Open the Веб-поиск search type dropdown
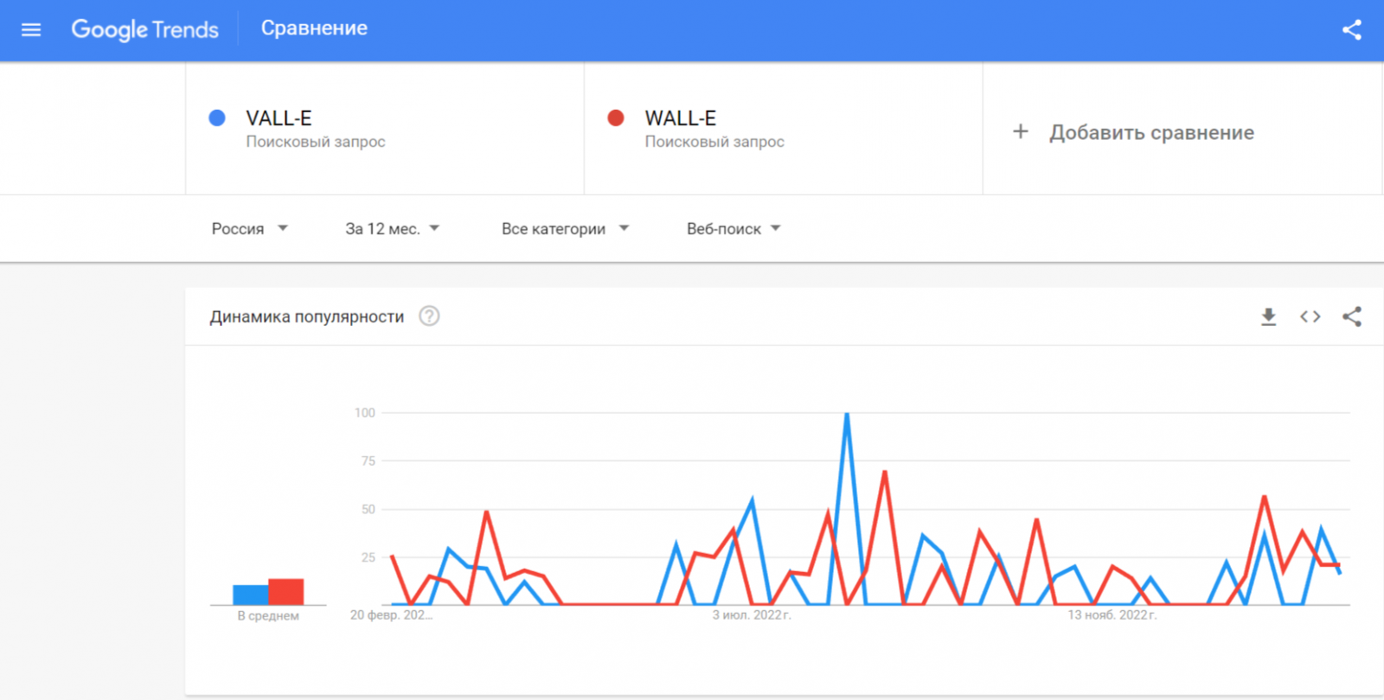Viewport: 1384px width, 700px height. pos(734,229)
